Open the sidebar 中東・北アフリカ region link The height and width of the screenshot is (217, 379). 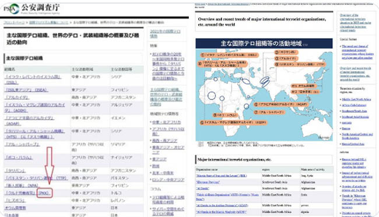(166, 122)
